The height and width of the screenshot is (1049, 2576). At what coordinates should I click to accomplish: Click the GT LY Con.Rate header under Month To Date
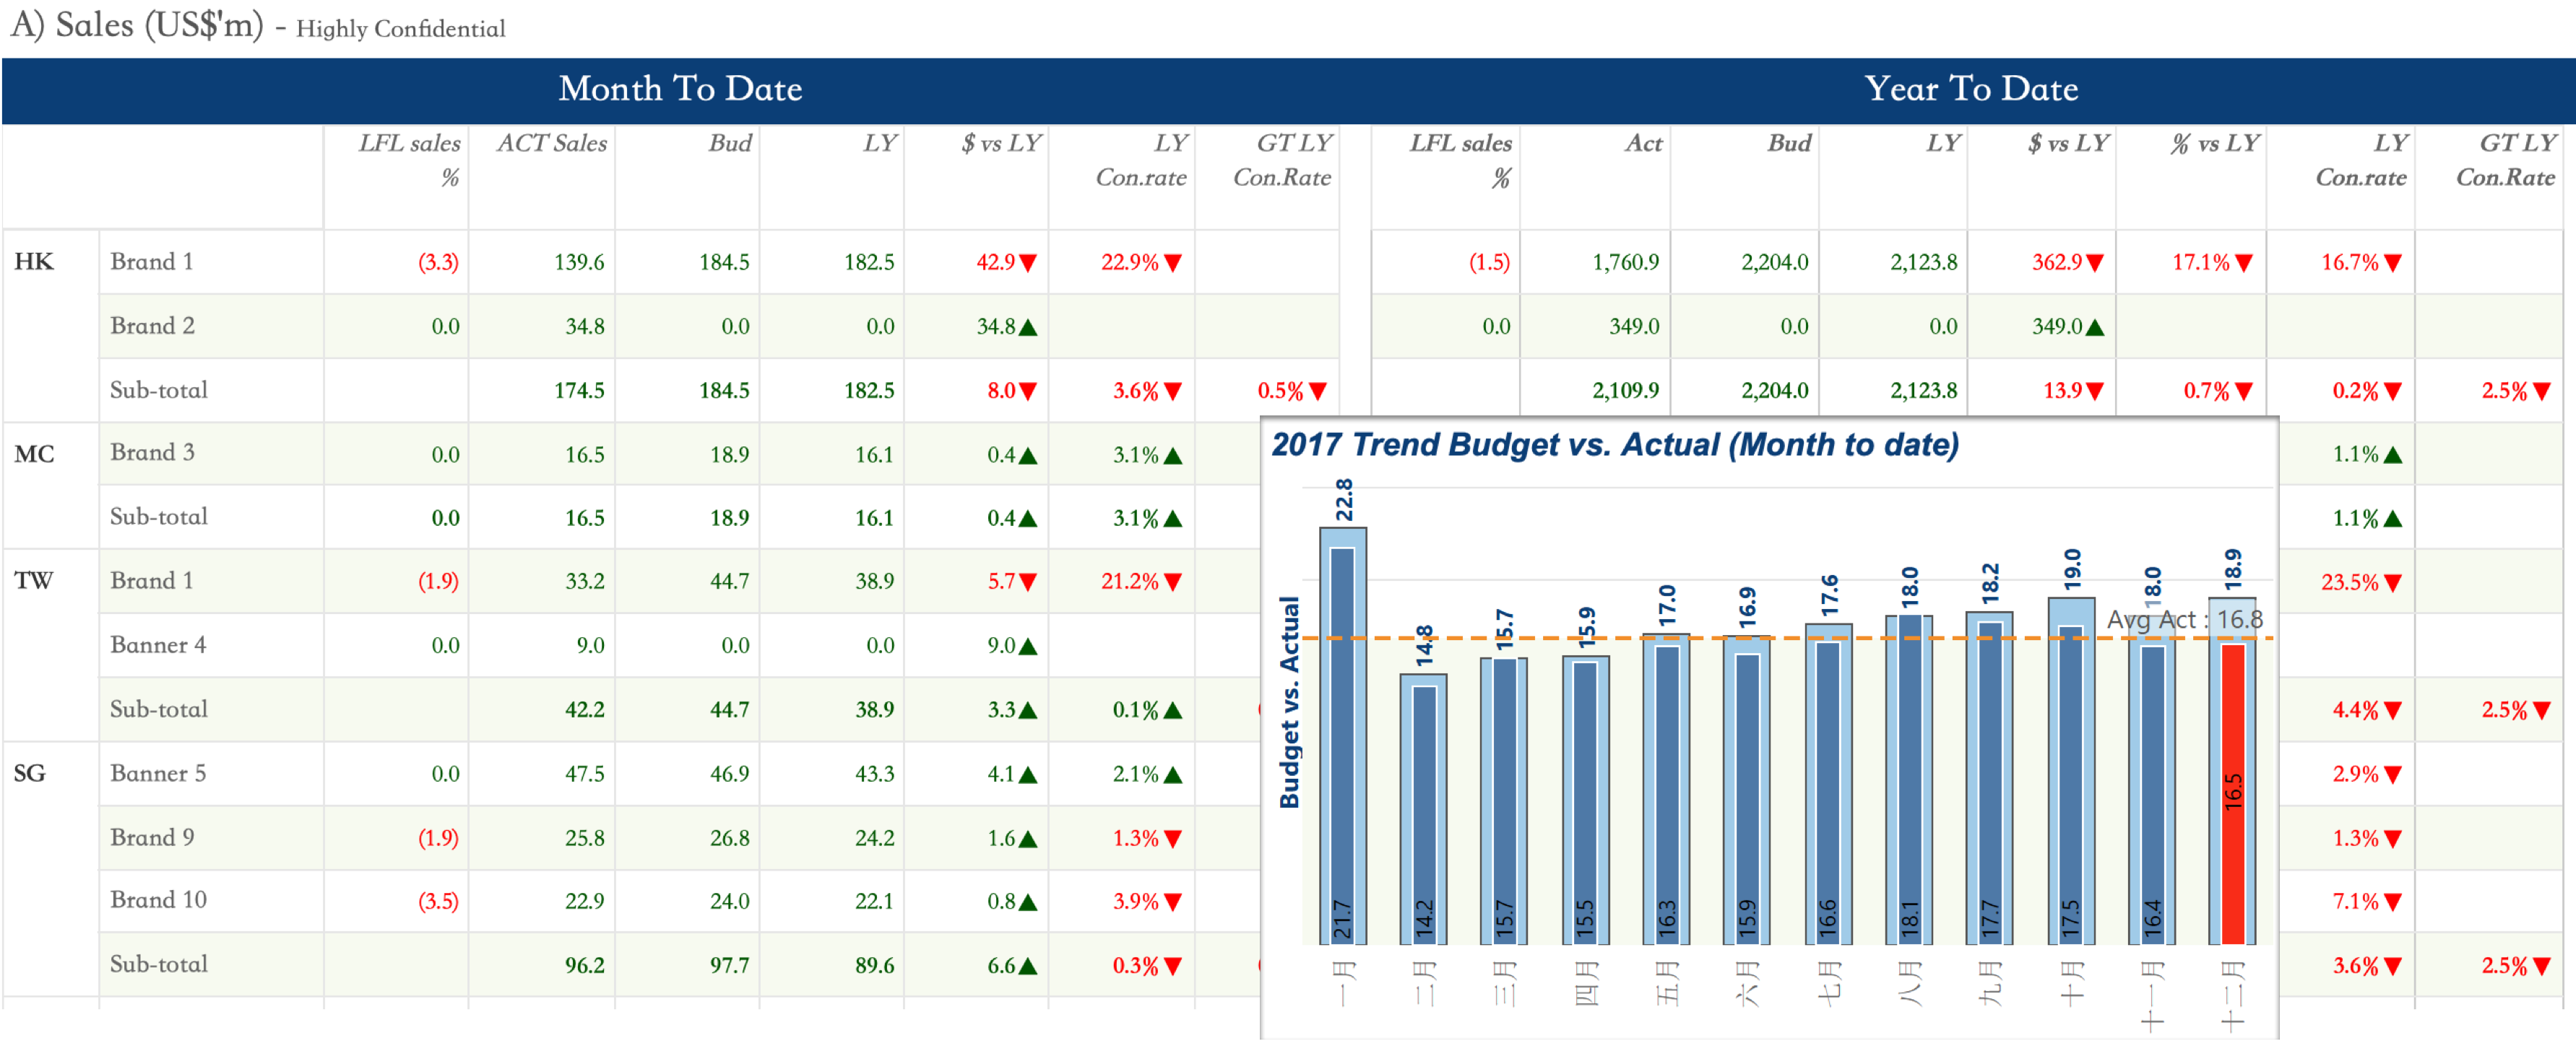(x=1282, y=160)
